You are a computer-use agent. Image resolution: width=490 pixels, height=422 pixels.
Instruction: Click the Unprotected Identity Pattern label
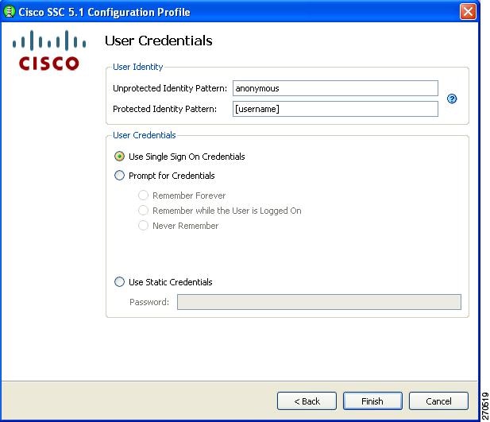pos(170,88)
